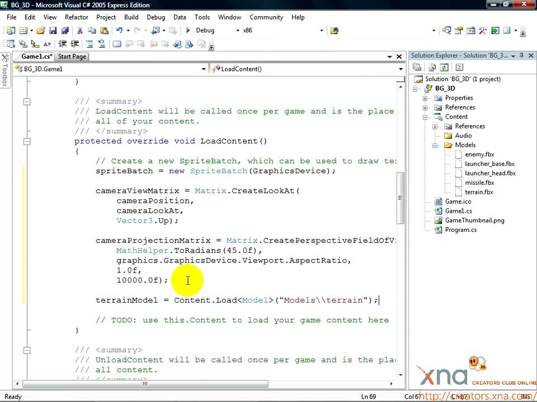537x402 pixels.
Task: Expand the Properties node in Solution Explorer
Action: 425,98
